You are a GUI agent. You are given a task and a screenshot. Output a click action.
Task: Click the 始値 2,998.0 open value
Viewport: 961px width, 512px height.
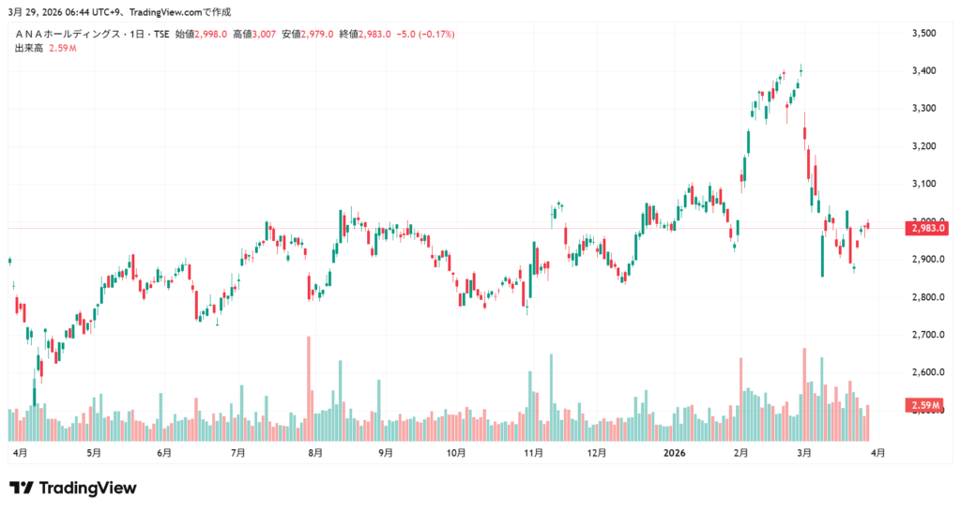click(x=201, y=35)
